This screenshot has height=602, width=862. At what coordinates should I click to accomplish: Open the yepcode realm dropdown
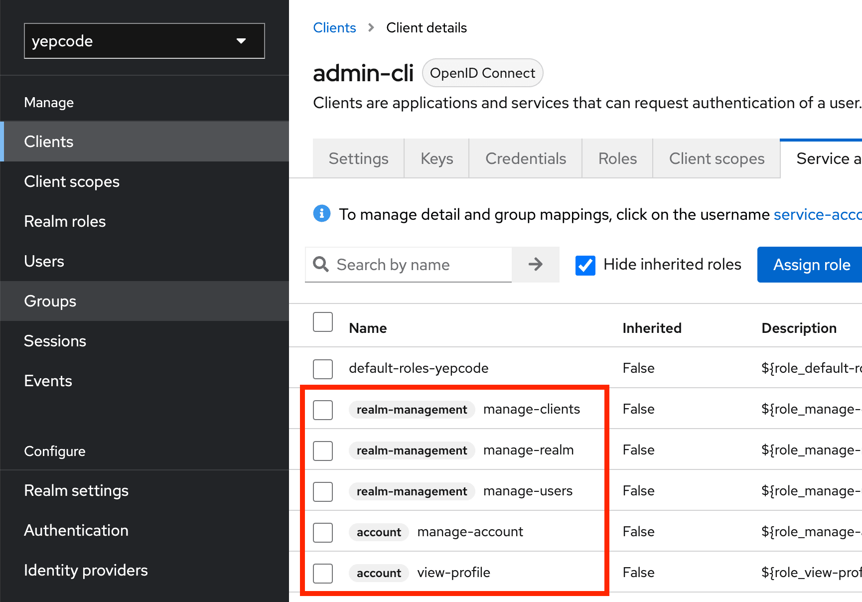(x=144, y=41)
